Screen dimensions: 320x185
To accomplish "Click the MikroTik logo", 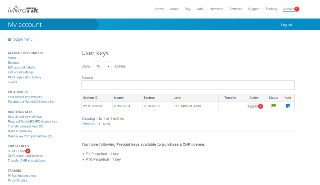I will click(x=23, y=9).
